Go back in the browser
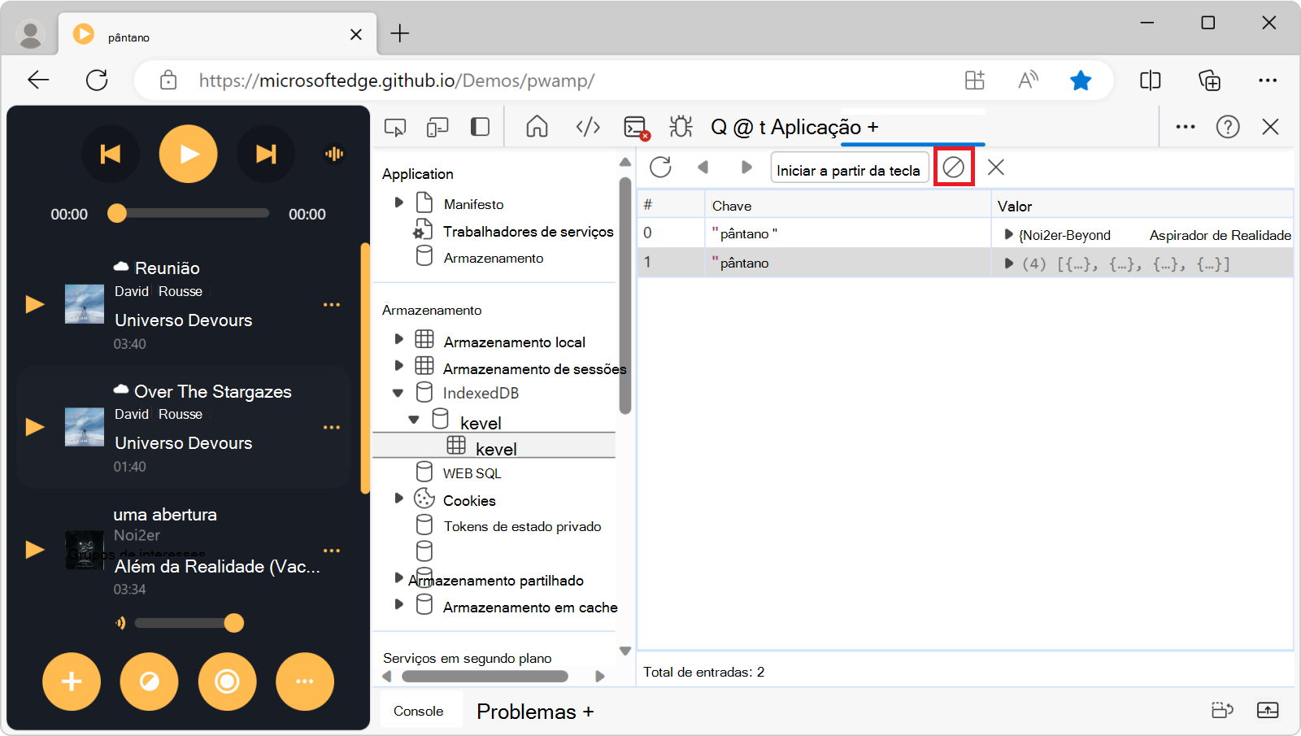Viewport: 1301px width, 736px height. (x=38, y=80)
